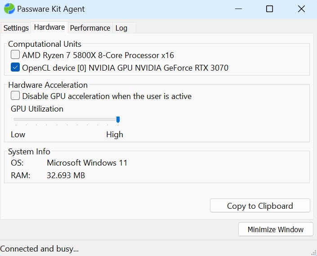Uncheck OpenCL device NVIDIA RTX 3070

click(x=15, y=67)
